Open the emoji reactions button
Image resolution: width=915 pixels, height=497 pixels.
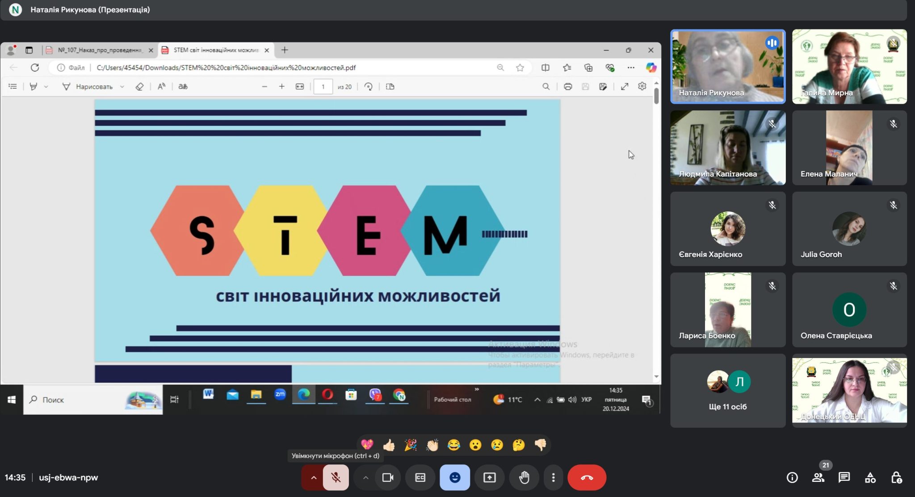tap(454, 477)
